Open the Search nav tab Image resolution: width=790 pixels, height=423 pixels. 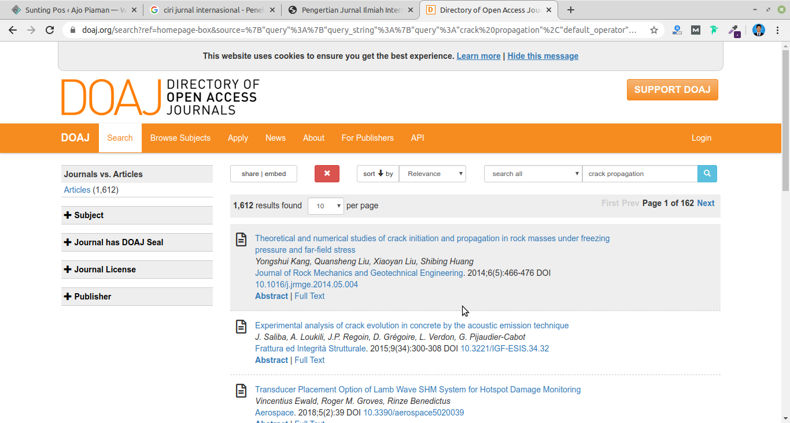point(120,138)
